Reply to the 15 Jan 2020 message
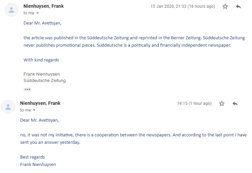Viewport: 252px width, 173px height. coord(239,6)
